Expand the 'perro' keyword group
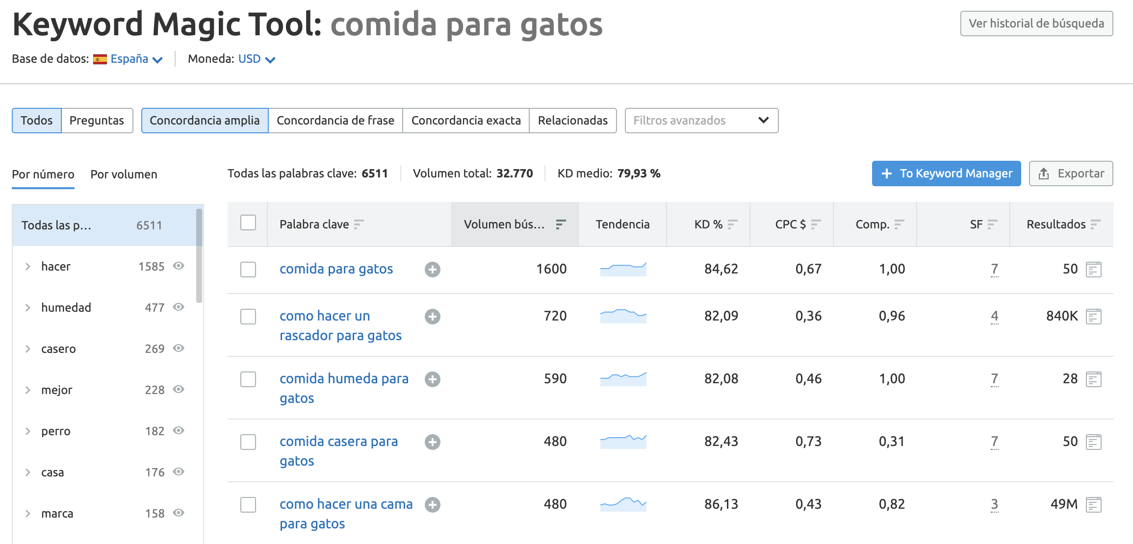 coord(28,431)
